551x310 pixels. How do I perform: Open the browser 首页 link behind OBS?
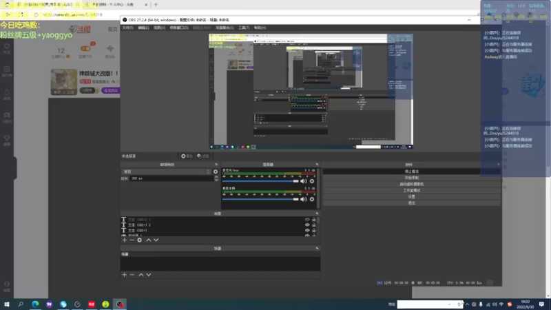coord(112,29)
